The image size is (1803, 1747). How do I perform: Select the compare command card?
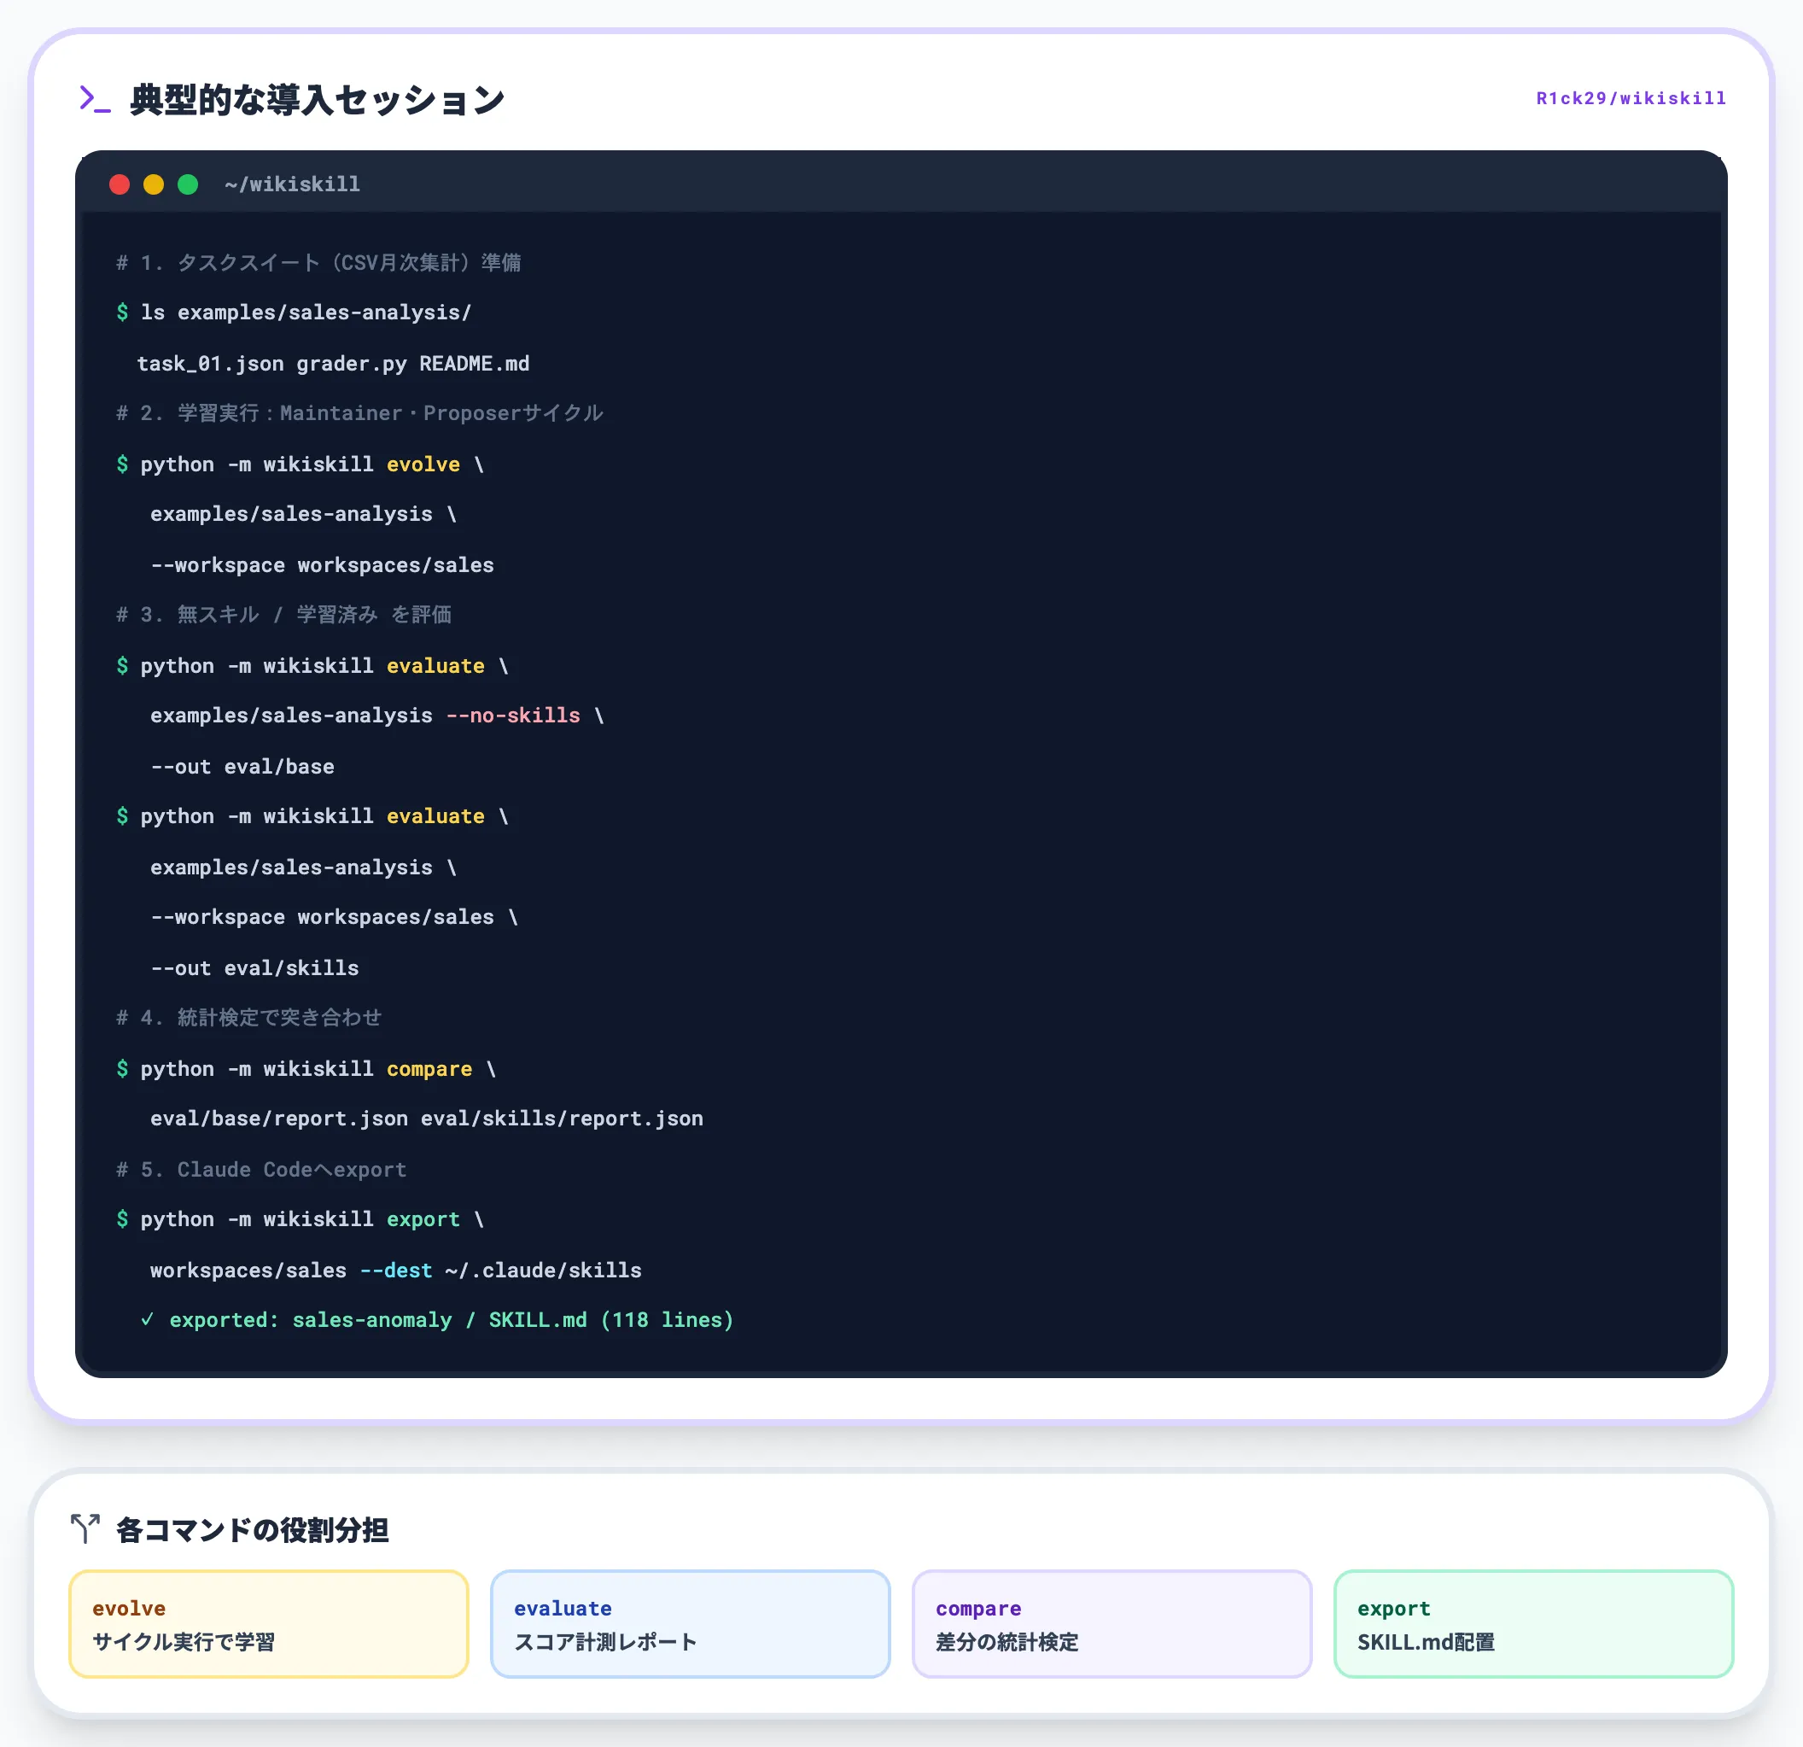pos(1112,1624)
